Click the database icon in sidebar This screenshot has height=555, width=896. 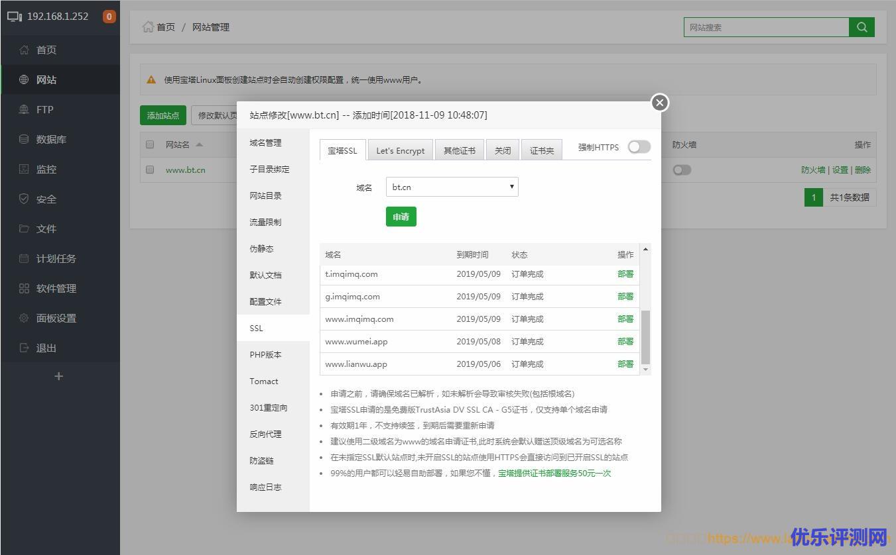tap(25, 140)
